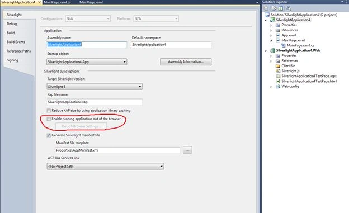Click the manifest template browse (...) button
Screen dimensions: 349x213
click(x=187, y=150)
